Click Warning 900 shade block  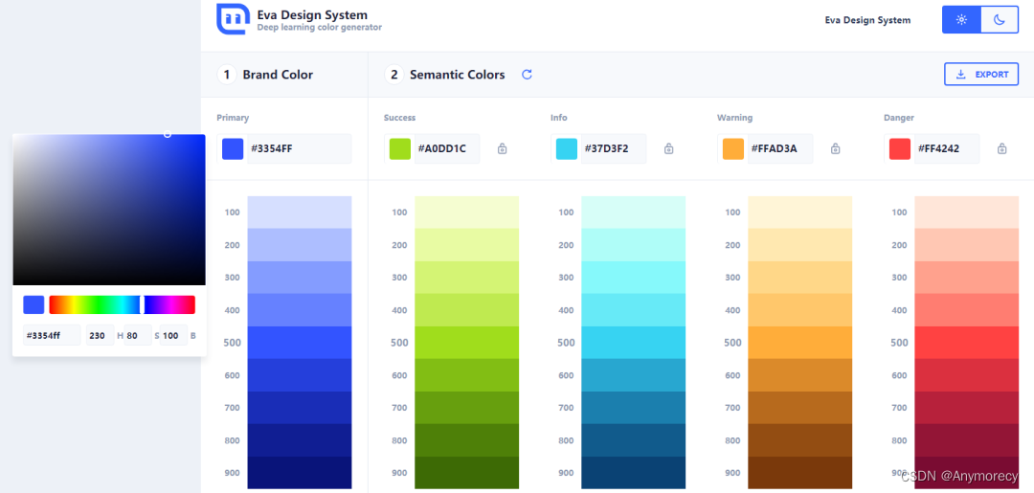tap(799, 473)
